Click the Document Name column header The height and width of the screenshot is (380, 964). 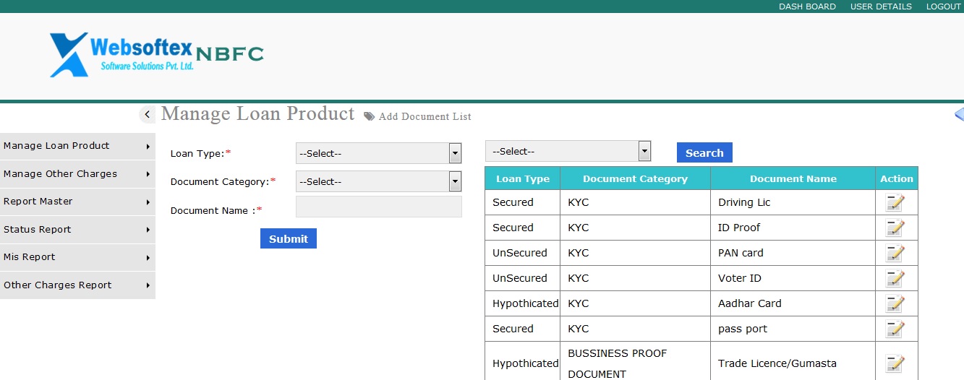pyautogui.click(x=793, y=178)
